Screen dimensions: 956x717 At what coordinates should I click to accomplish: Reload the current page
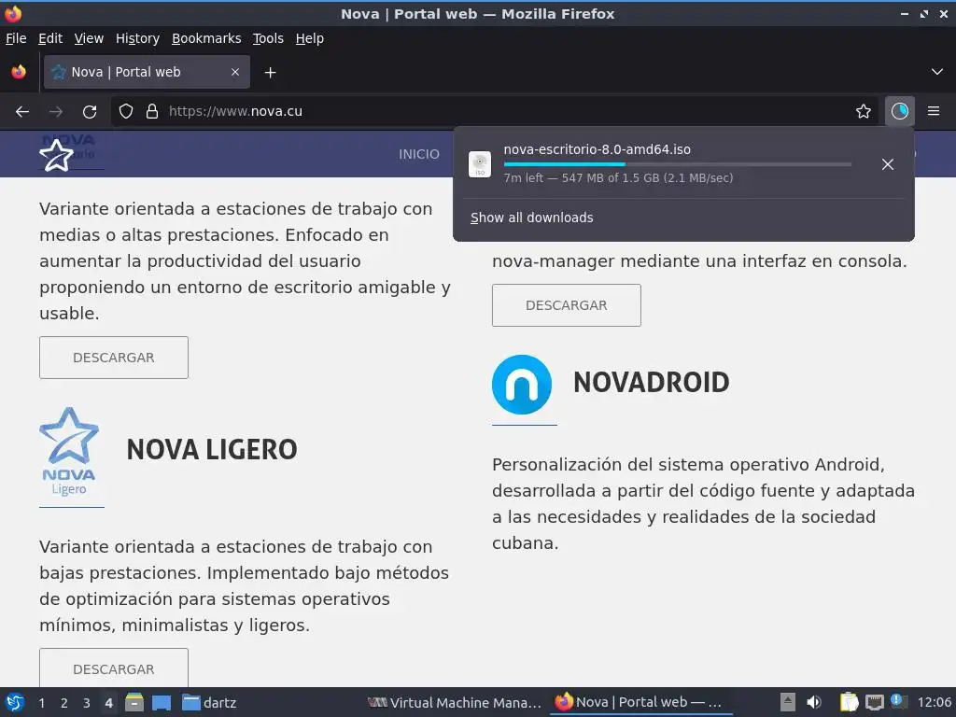pyautogui.click(x=90, y=112)
